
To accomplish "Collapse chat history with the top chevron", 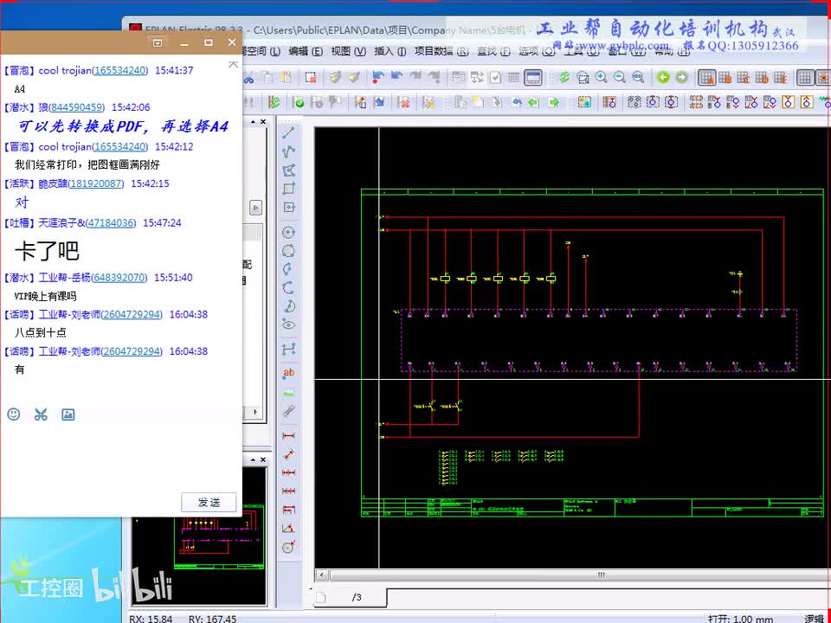I will pos(232,64).
